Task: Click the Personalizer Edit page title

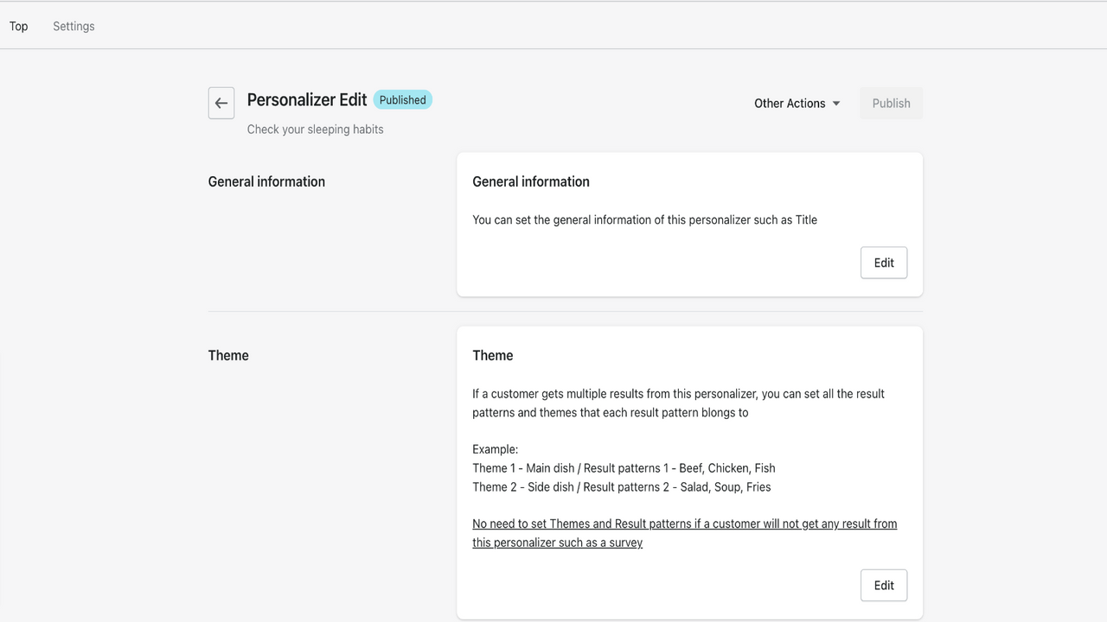Action: pyautogui.click(x=306, y=99)
